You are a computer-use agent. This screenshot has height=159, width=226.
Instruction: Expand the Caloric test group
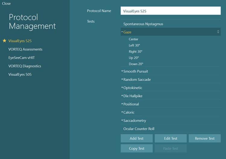[x=122, y=112]
